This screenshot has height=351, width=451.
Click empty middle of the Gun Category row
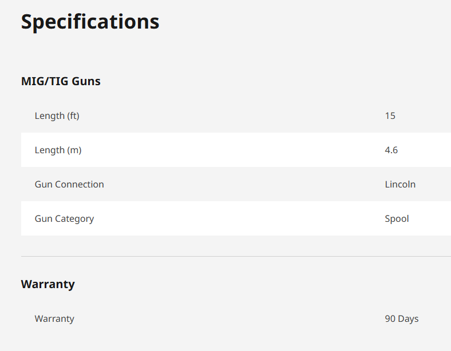tap(229, 218)
